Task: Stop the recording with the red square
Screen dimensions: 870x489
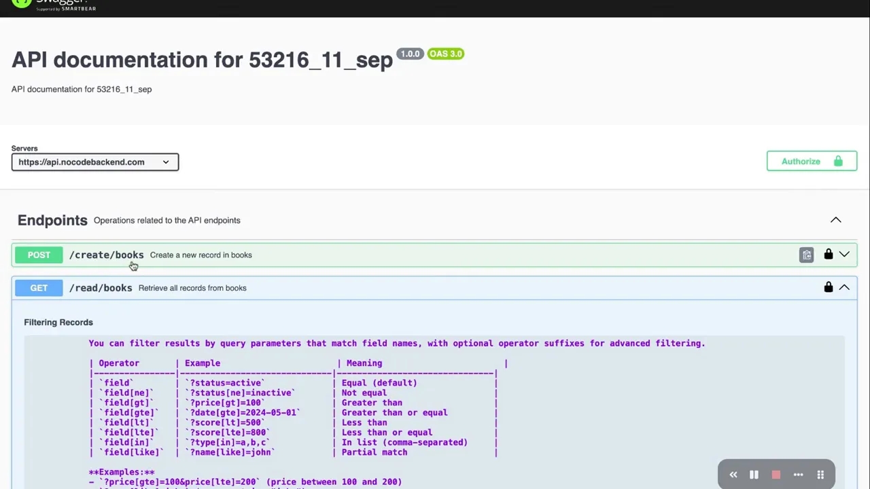Action: pyautogui.click(x=776, y=475)
